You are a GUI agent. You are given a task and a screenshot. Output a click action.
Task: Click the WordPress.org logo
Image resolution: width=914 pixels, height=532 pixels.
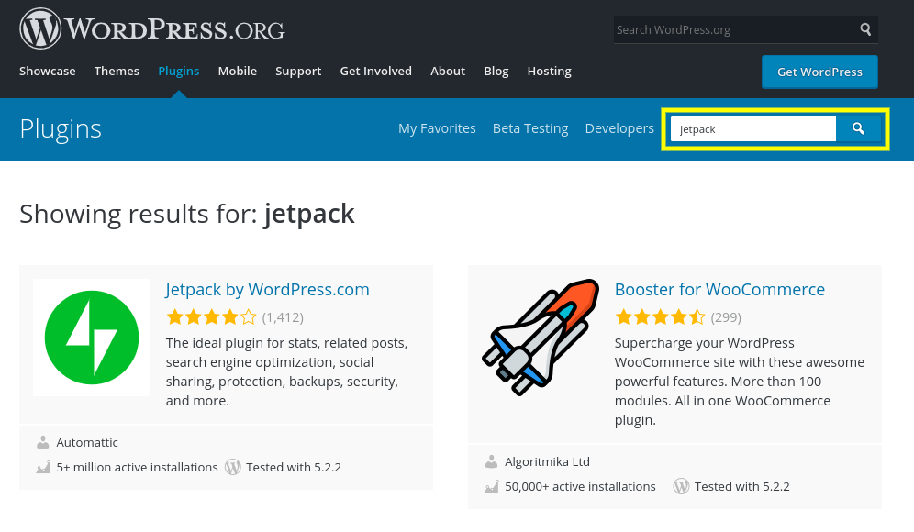(x=151, y=28)
